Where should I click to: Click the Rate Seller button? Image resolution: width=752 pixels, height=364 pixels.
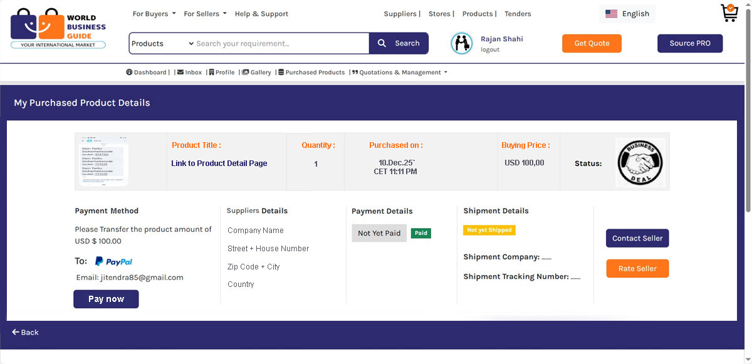click(x=637, y=268)
